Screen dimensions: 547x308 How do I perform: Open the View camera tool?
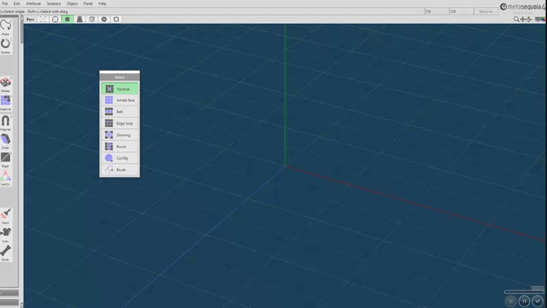[5, 235]
